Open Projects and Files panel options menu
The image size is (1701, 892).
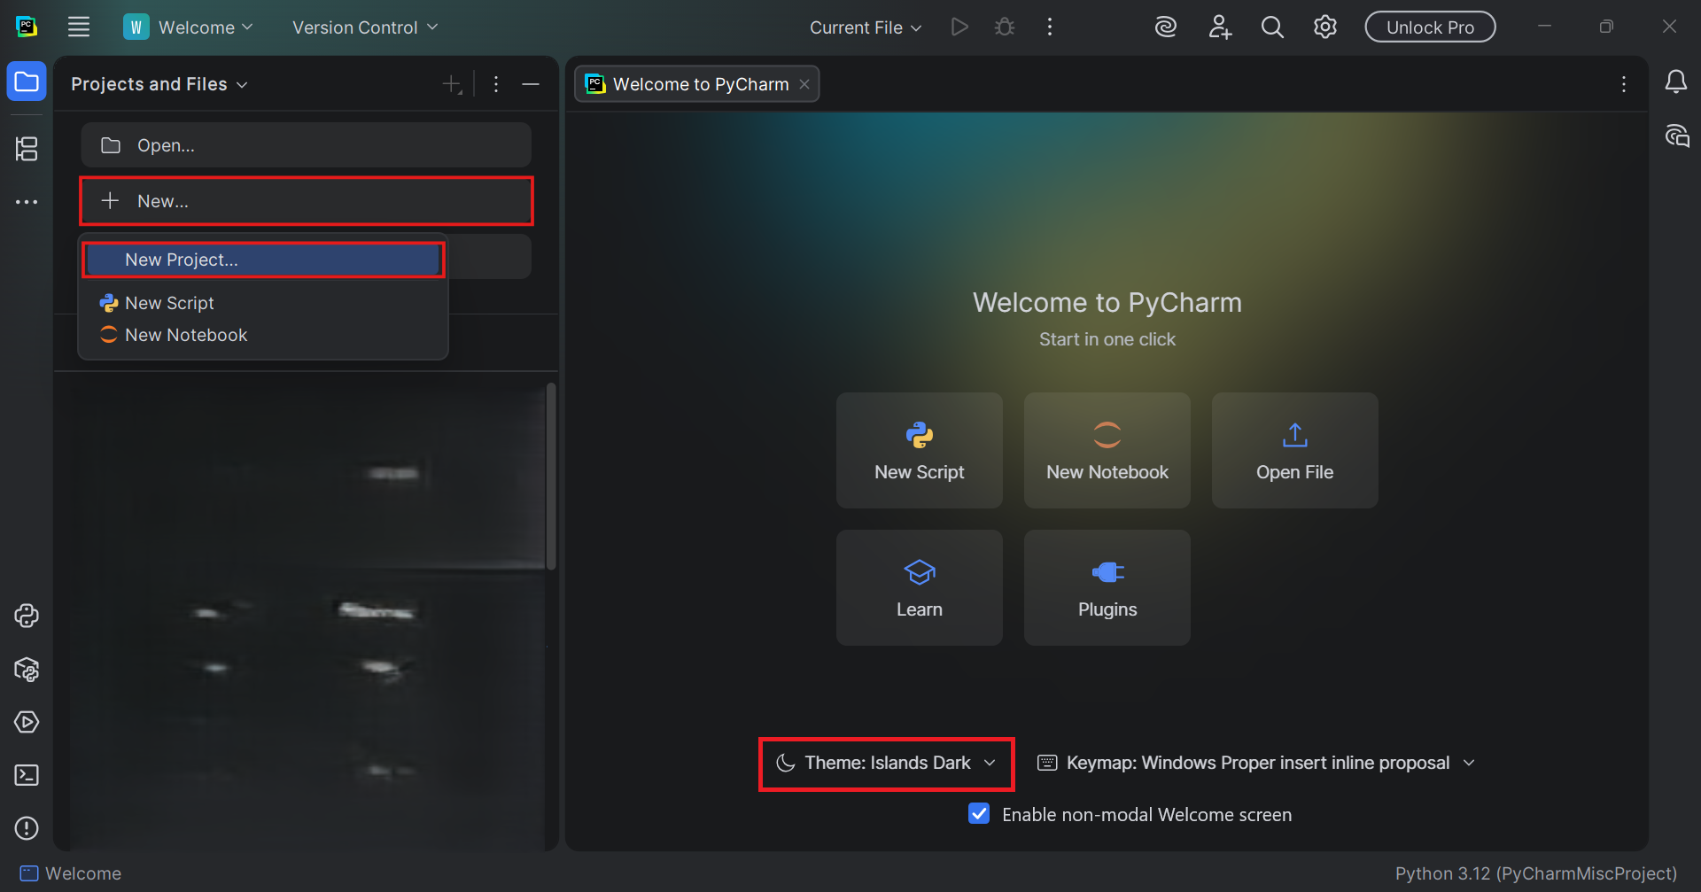pos(496,84)
